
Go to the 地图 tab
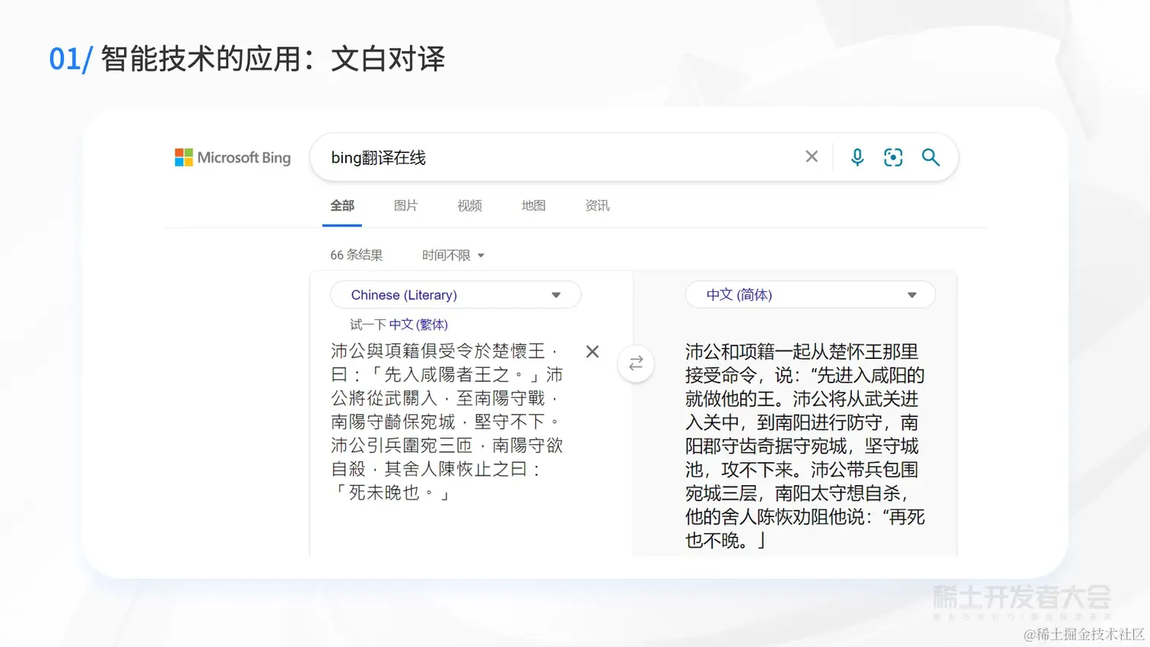[x=533, y=206]
